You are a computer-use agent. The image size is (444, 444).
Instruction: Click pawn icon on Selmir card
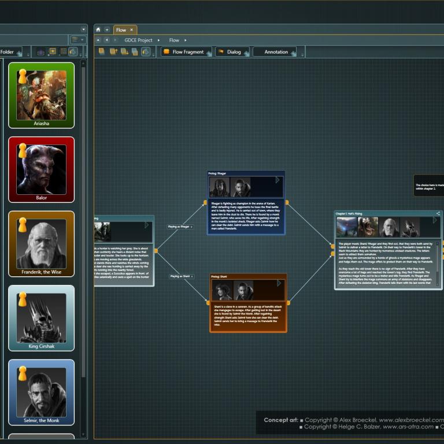[23, 373]
